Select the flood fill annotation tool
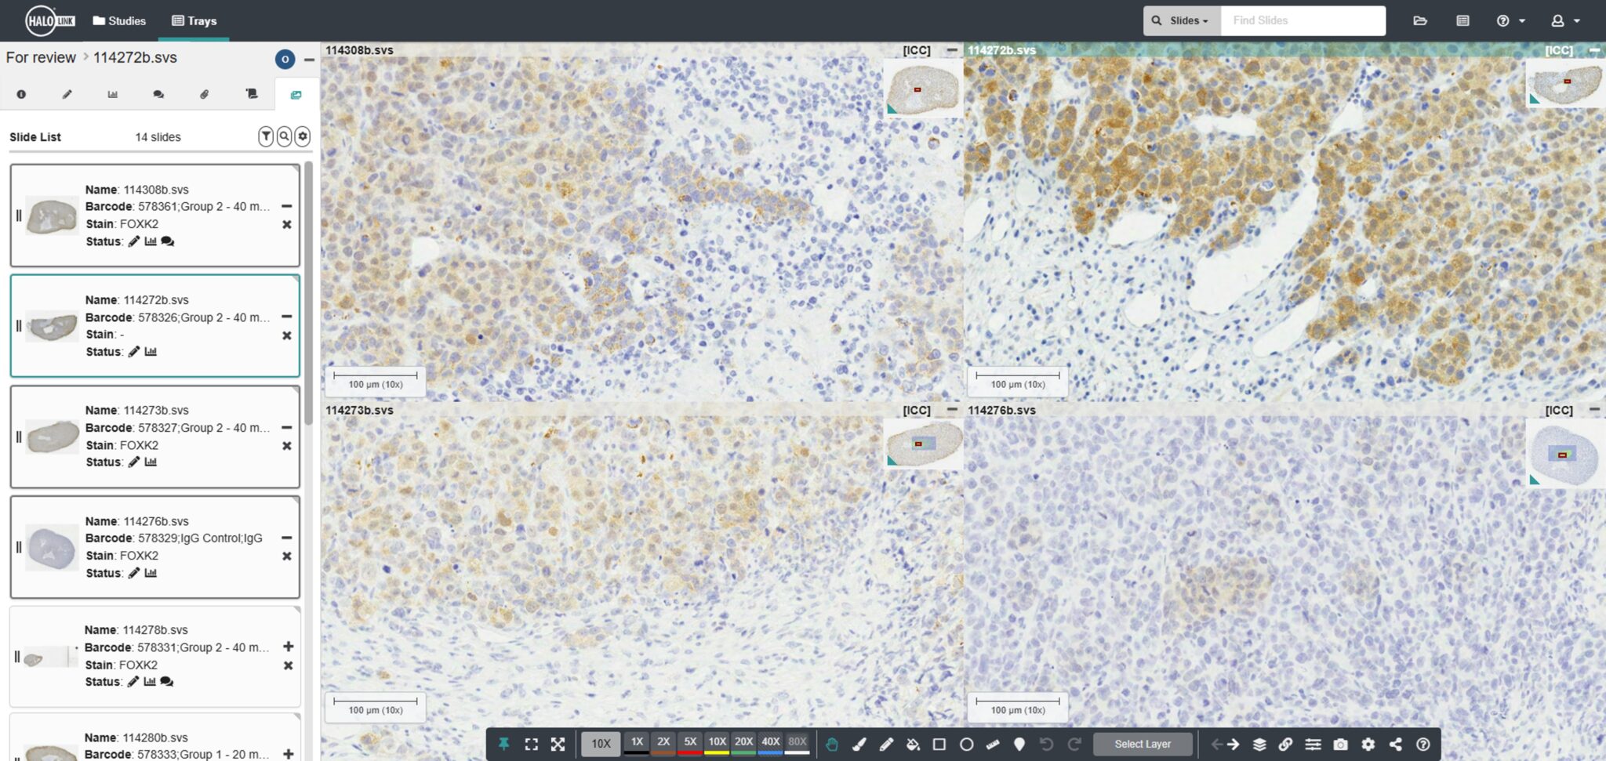This screenshot has height=761, width=1606. pyautogui.click(x=914, y=744)
